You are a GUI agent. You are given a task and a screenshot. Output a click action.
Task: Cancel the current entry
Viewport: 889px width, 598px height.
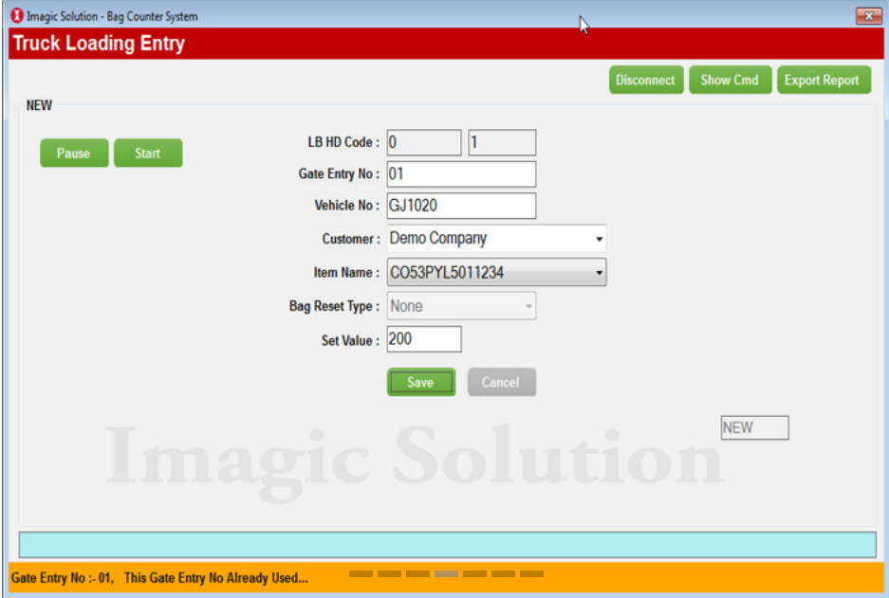(x=501, y=383)
